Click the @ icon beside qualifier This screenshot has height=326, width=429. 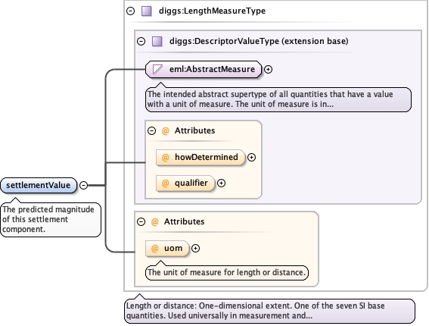pos(165,183)
